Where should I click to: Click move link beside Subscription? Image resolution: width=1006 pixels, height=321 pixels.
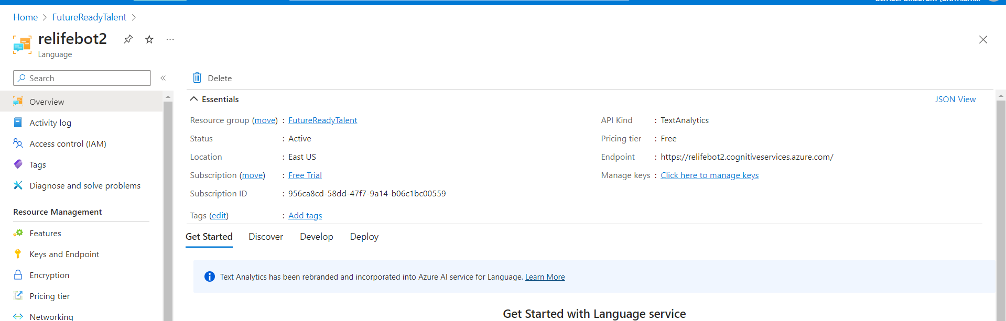pyautogui.click(x=252, y=175)
